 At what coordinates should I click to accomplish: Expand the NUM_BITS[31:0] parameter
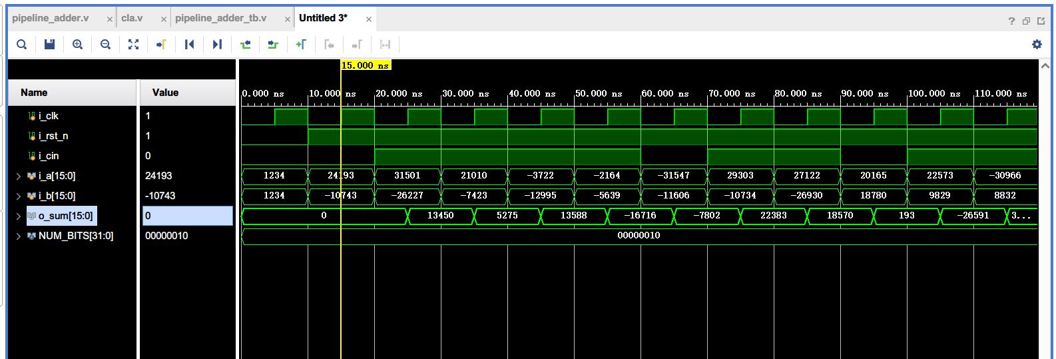pos(18,236)
